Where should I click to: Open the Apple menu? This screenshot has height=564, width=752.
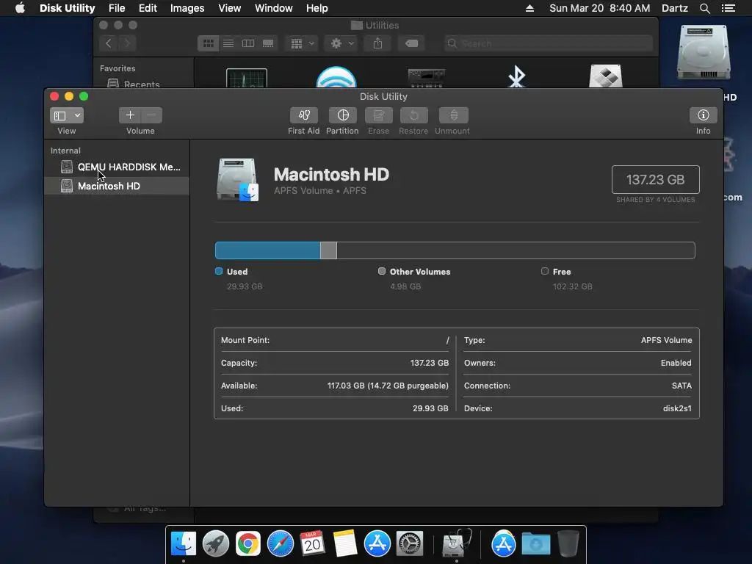20,8
